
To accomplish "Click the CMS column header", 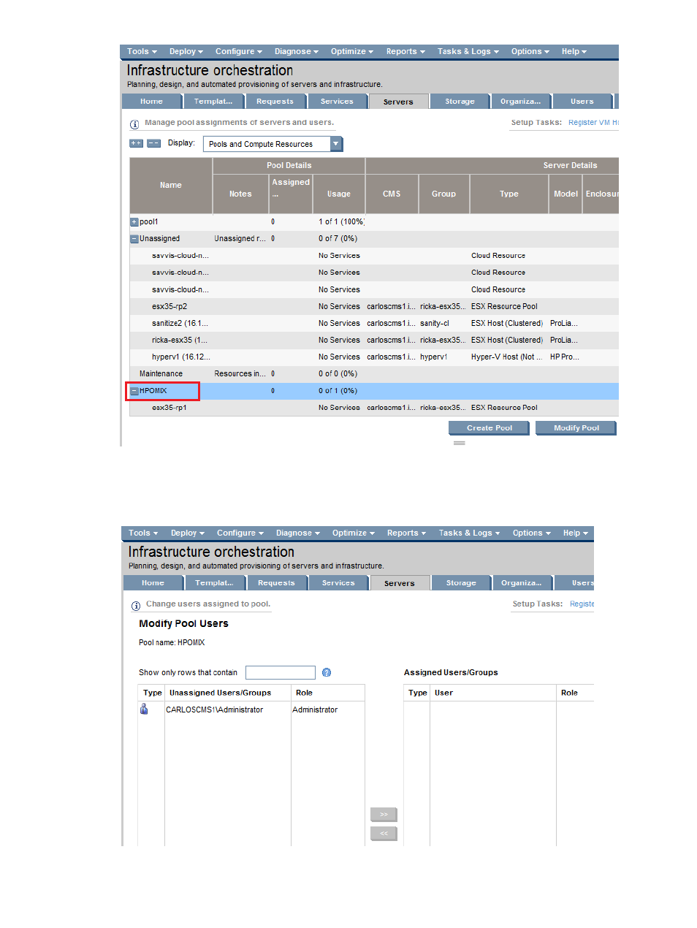I will (392, 194).
